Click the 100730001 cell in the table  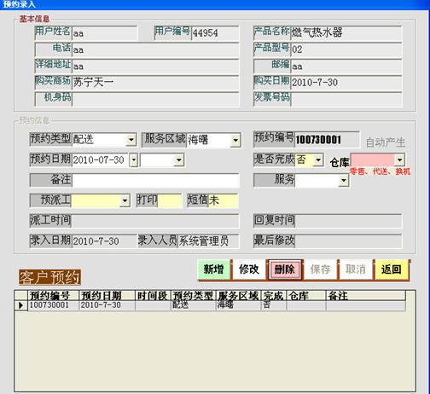tap(53, 305)
